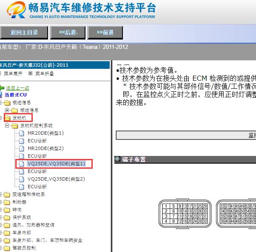
Task: Click the 端子布置 section header
Action: (185, 159)
